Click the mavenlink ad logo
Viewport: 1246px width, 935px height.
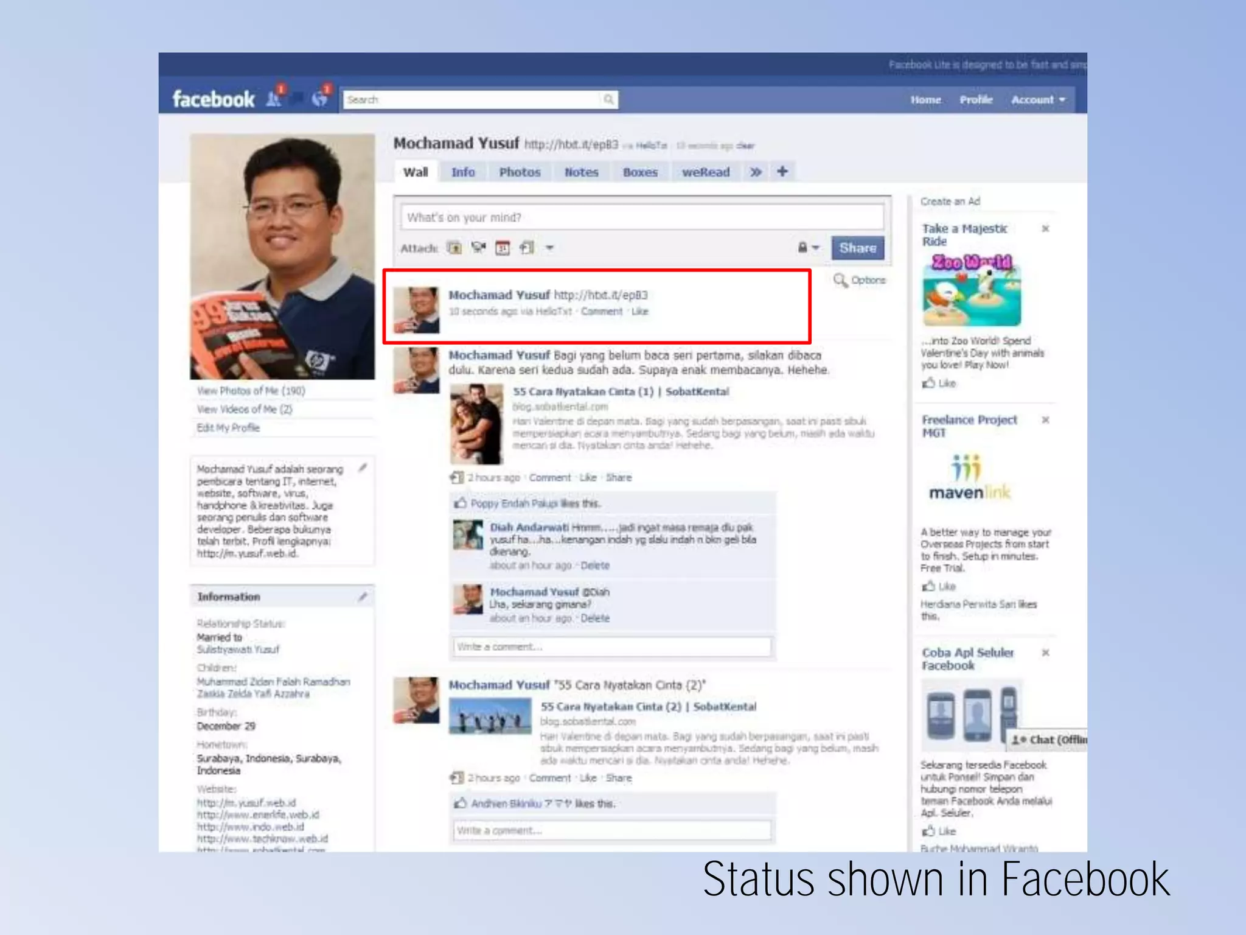click(x=969, y=478)
